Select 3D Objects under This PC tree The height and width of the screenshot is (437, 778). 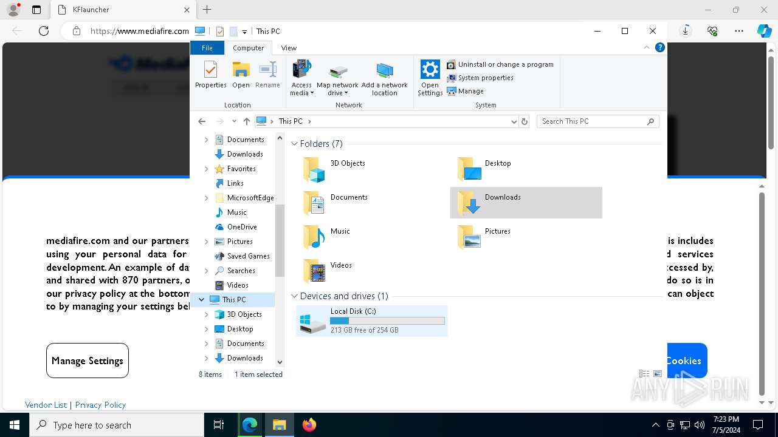click(244, 314)
